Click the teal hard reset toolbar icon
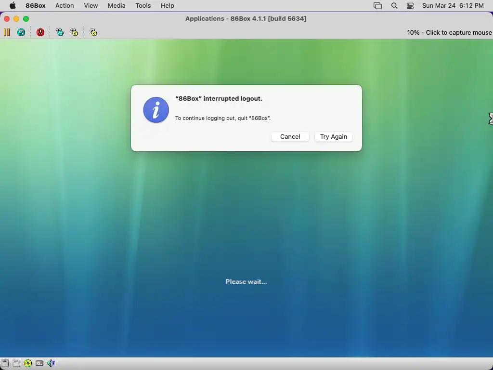This screenshot has width=493, height=370. pyautogui.click(x=21, y=32)
